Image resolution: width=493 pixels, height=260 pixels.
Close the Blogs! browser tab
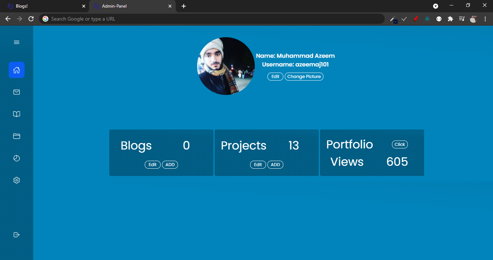[84, 6]
